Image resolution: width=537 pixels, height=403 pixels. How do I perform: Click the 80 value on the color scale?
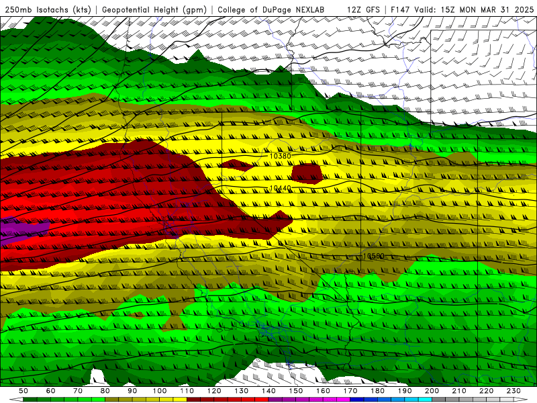coord(105,391)
